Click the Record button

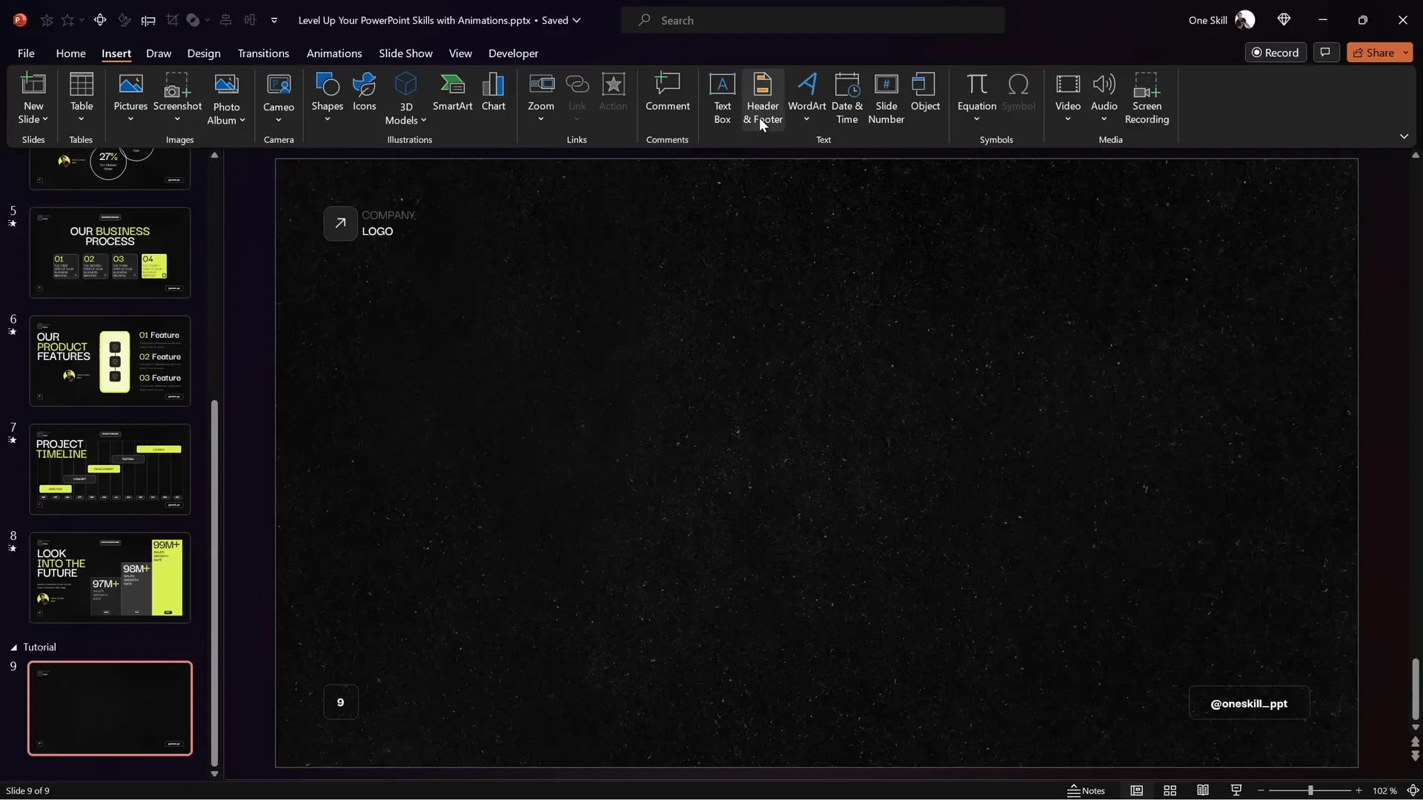point(1276,52)
